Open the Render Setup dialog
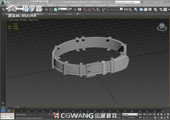Viewport: 170px width, 120px height. click(161, 9)
